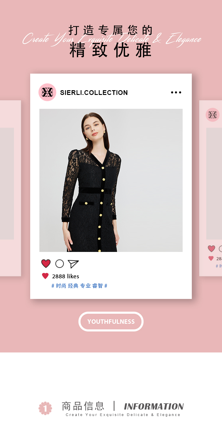Share post with the paper plane icon
The width and height of the screenshot is (222, 432).
point(73,264)
